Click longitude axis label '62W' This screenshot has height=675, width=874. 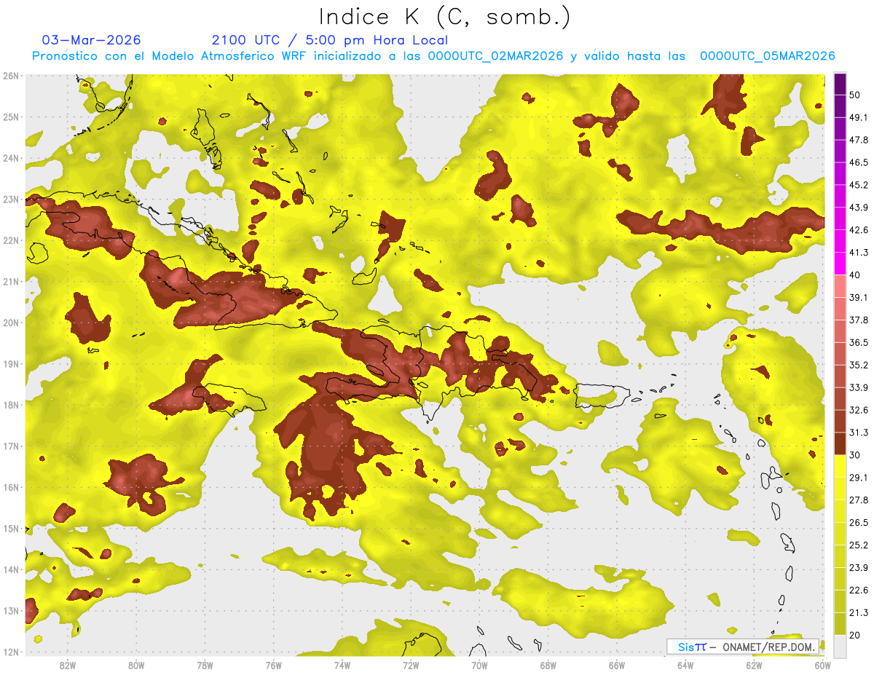tap(754, 665)
